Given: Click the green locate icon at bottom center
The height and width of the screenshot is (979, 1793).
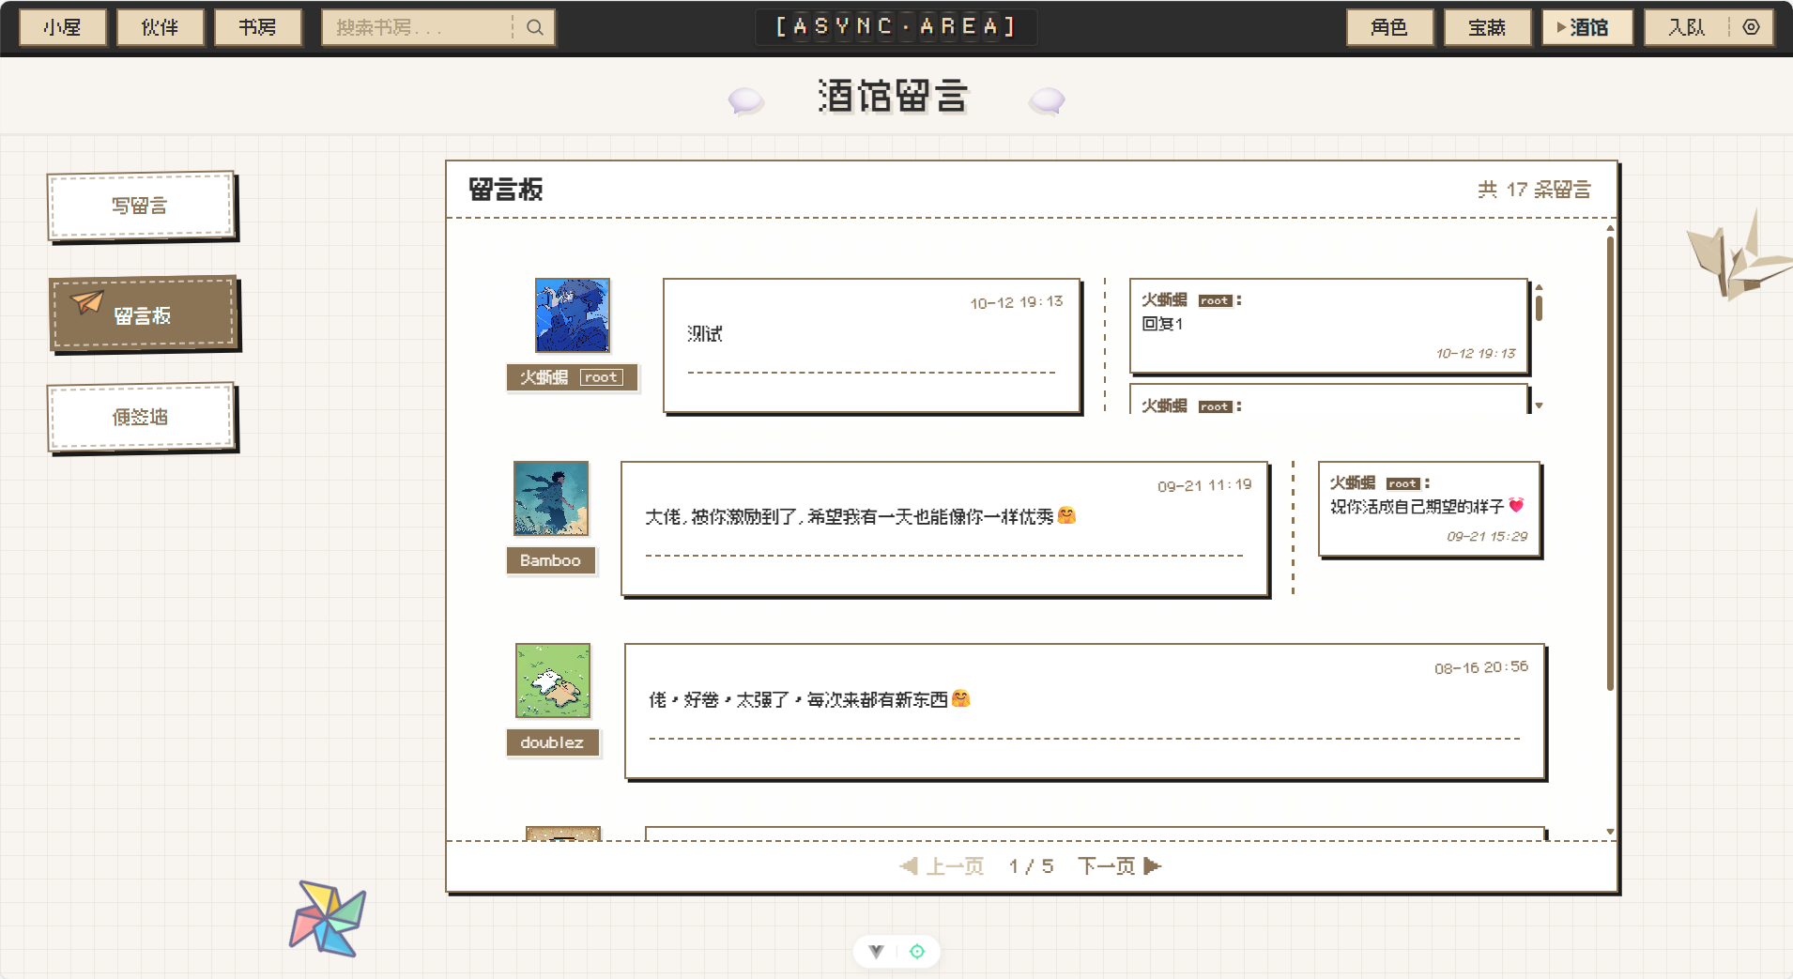Looking at the screenshot, I should click(x=917, y=951).
